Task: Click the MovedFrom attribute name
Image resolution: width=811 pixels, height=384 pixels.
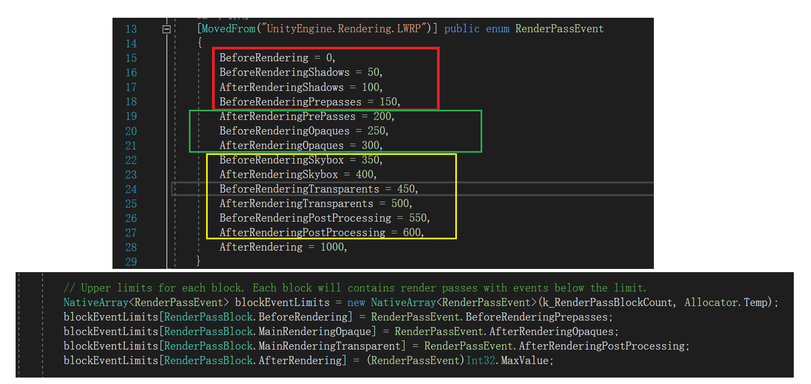Action: pos(228,29)
